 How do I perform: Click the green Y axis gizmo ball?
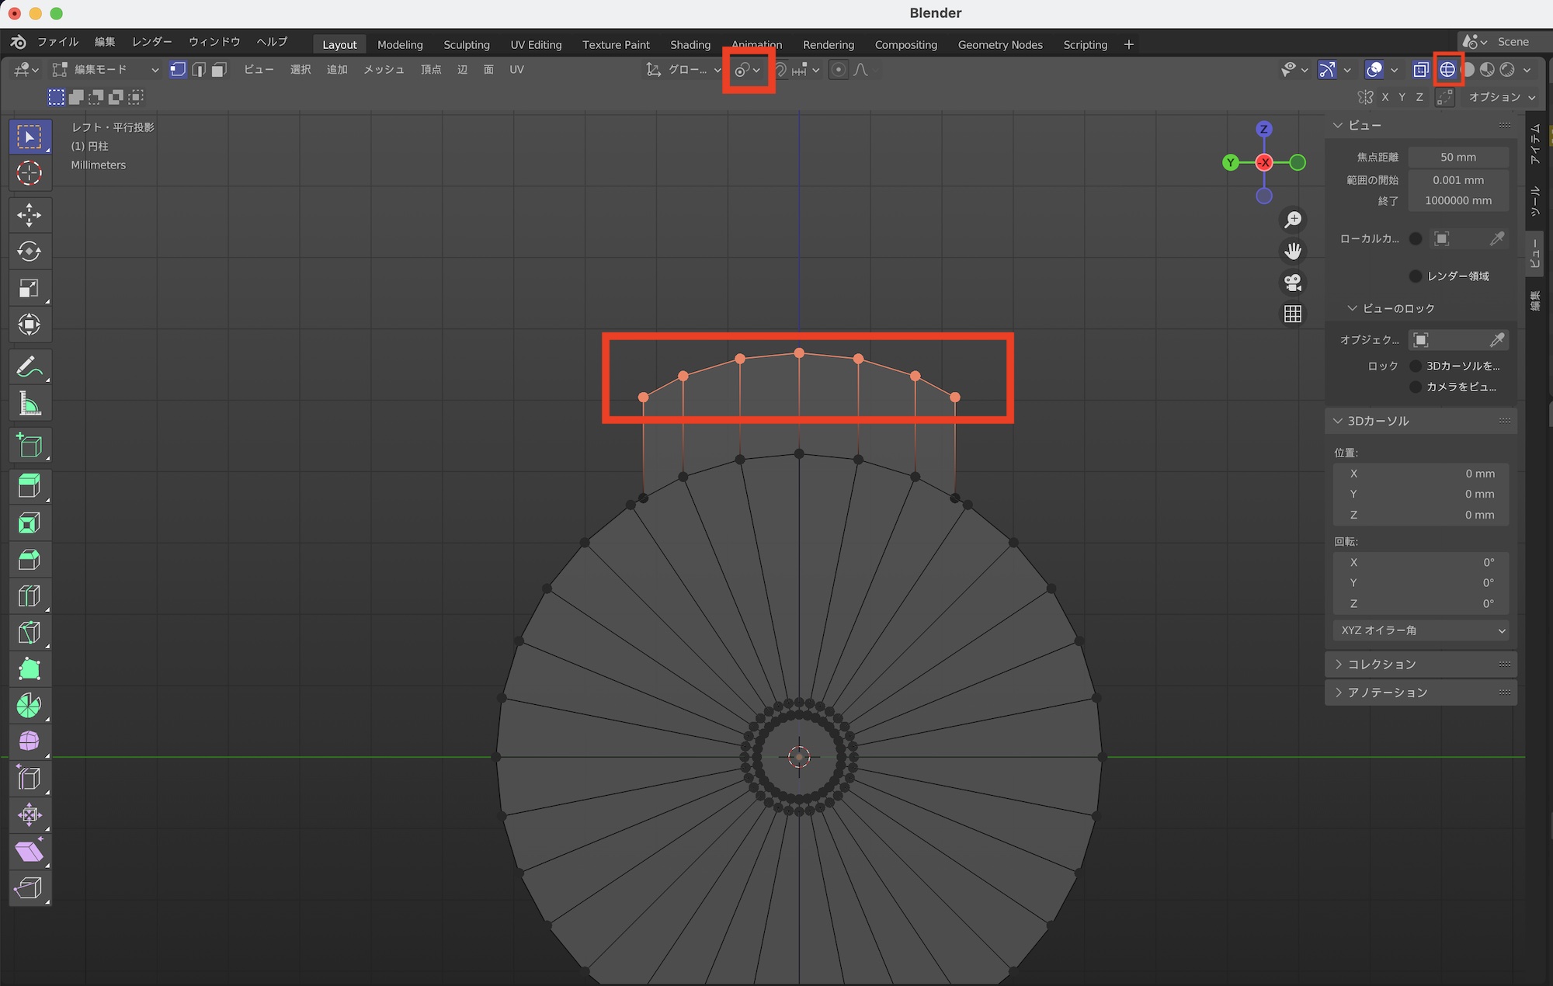tap(1231, 162)
